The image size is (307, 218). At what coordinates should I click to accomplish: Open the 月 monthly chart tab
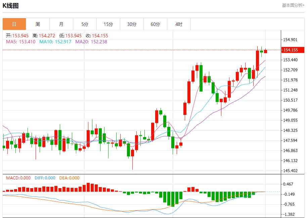point(61,24)
